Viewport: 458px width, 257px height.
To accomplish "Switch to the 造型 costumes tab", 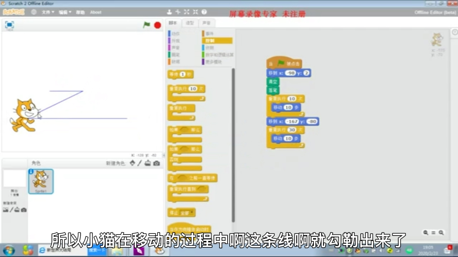I will click(x=190, y=22).
